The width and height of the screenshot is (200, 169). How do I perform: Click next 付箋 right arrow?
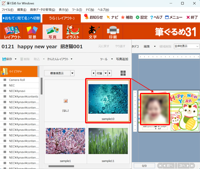[x=110, y=73]
